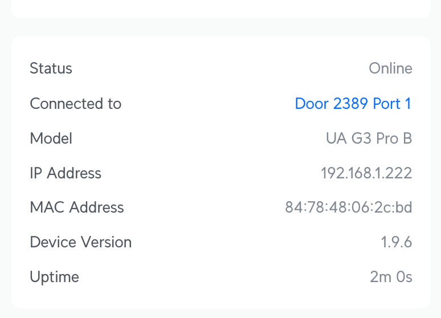This screenshot has height=318, width=441.
Task: Click the Online status value
Action: point(390,69)
